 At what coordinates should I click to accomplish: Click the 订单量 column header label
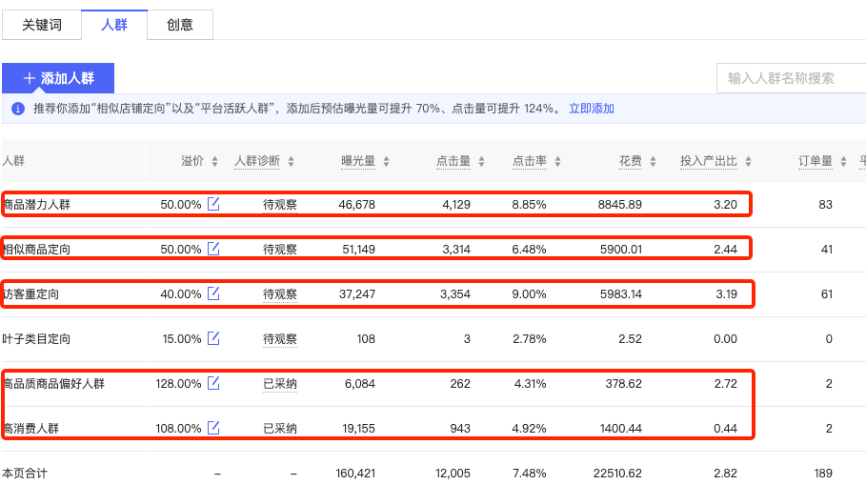(x=816, y=161)
